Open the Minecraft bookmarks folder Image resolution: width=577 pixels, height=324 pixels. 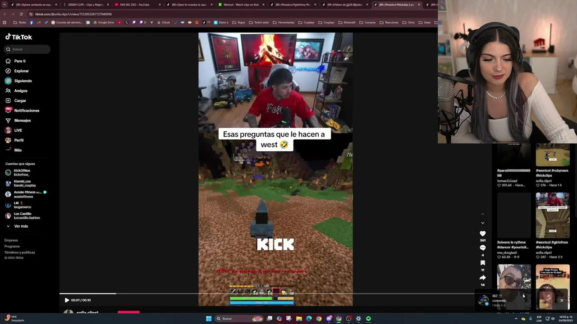point(347,22)
